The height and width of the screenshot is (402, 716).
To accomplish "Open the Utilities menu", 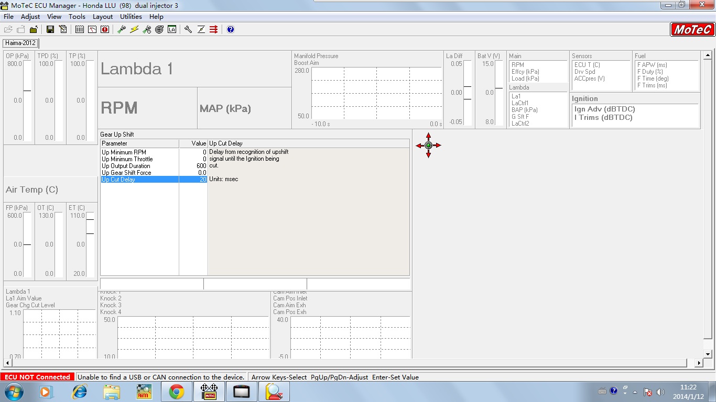I will pos(131,16).
